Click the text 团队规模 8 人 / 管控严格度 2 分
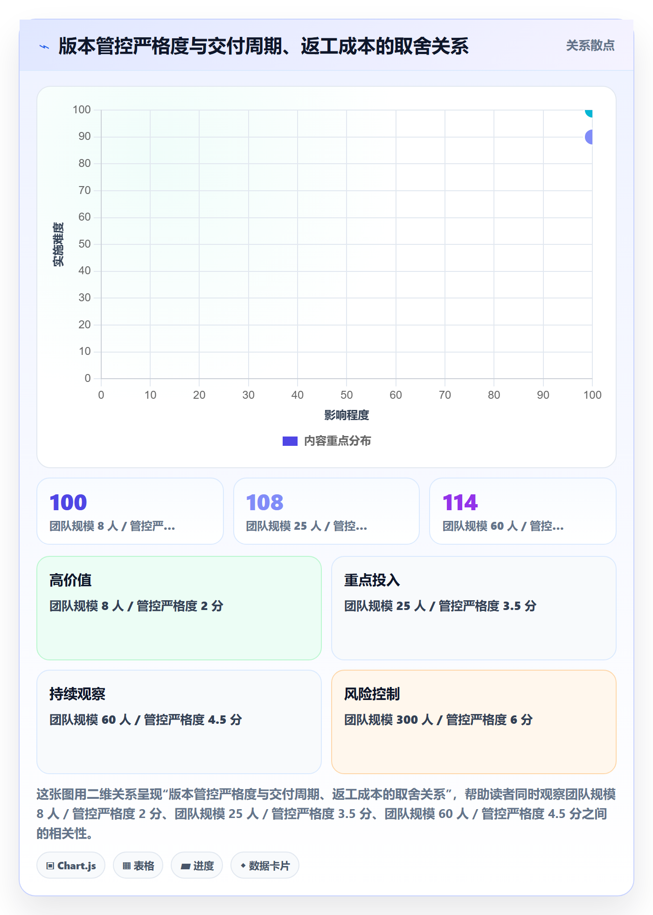 pos(136,606)
